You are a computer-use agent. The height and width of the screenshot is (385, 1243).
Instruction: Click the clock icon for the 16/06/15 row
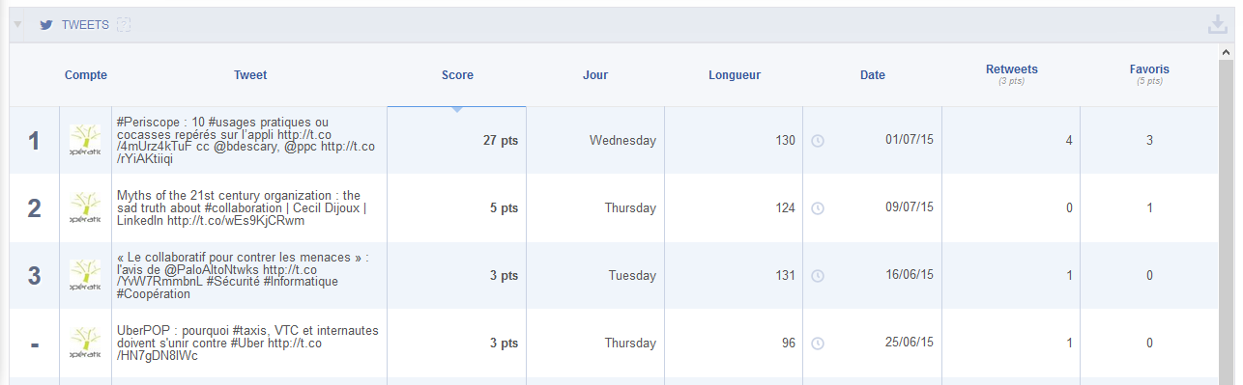click(818, 276)
